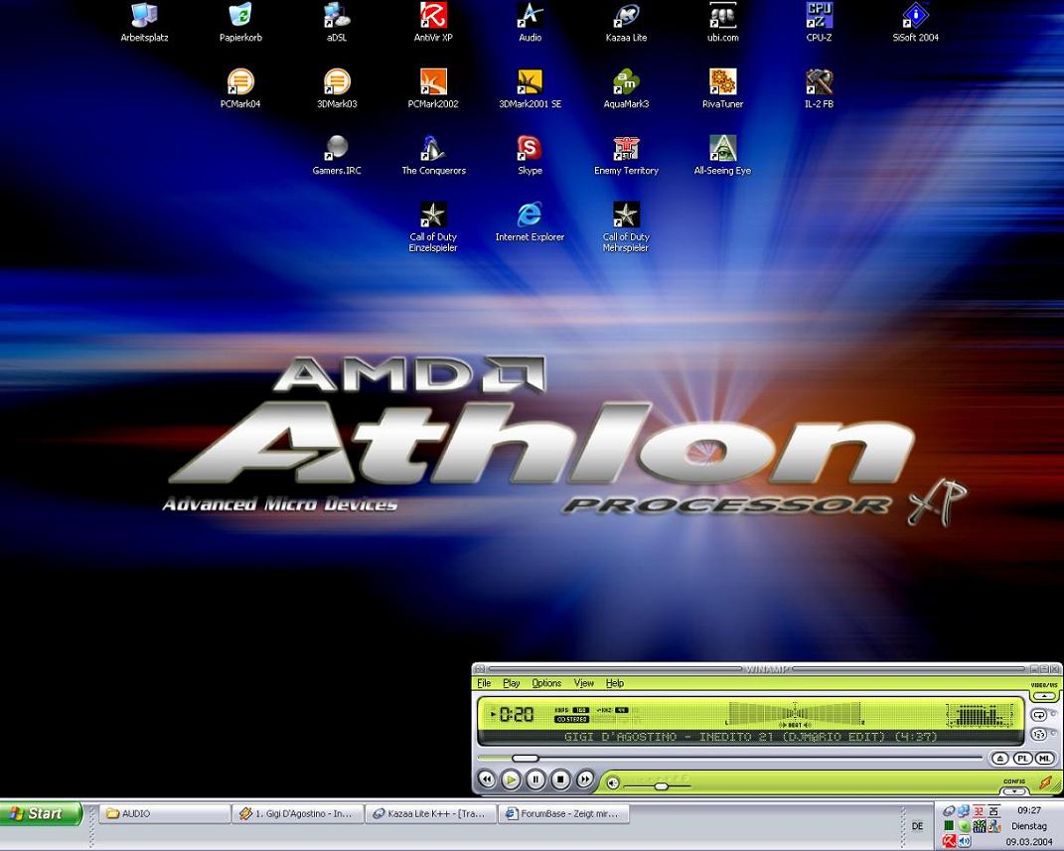This screenshot has height=851, width=1064.
Task: Switch to AUDIO folder taskbar button
Action: (165, 813)
